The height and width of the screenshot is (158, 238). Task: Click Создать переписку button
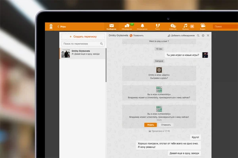coord(83,37)
